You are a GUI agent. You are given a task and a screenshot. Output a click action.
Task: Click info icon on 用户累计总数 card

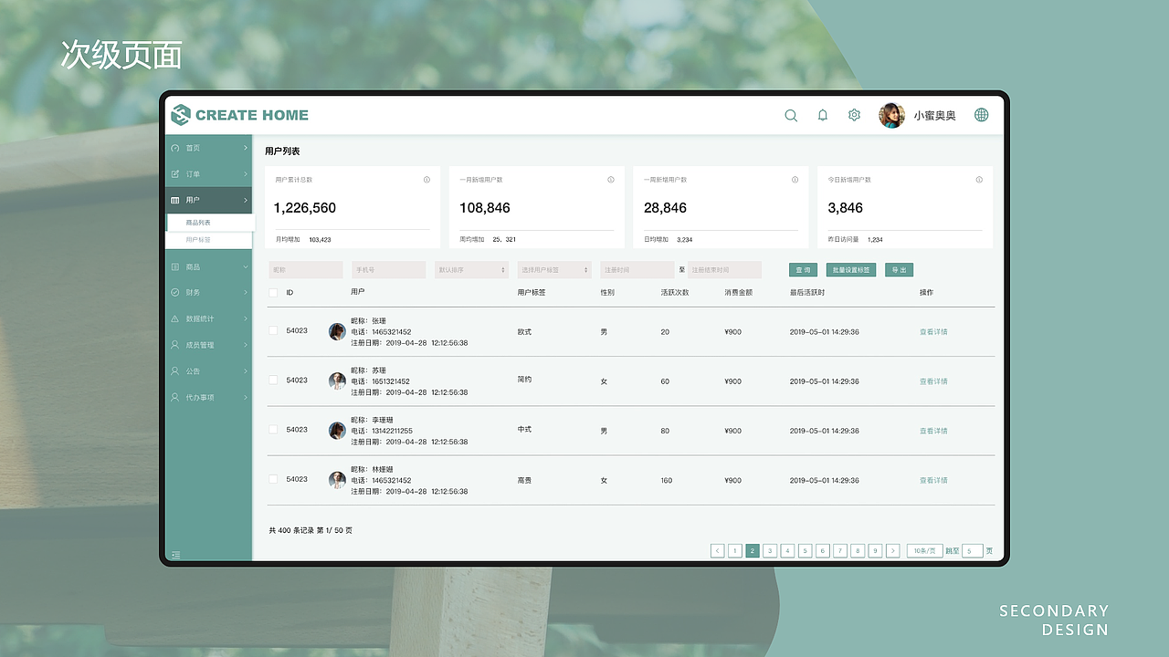point(427,180)
